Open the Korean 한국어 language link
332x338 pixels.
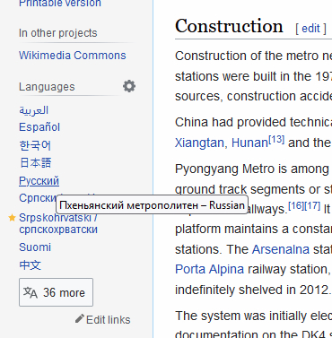(x=35, y=145)
